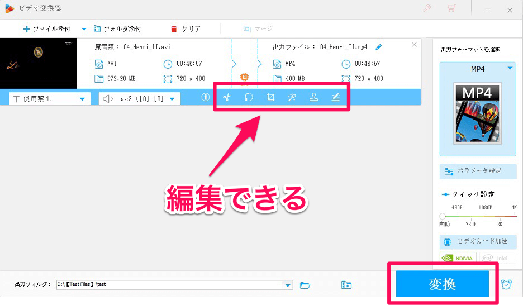
Task: Toggle NVIDIA hardware acceleration
Action: tap(458, 258)
